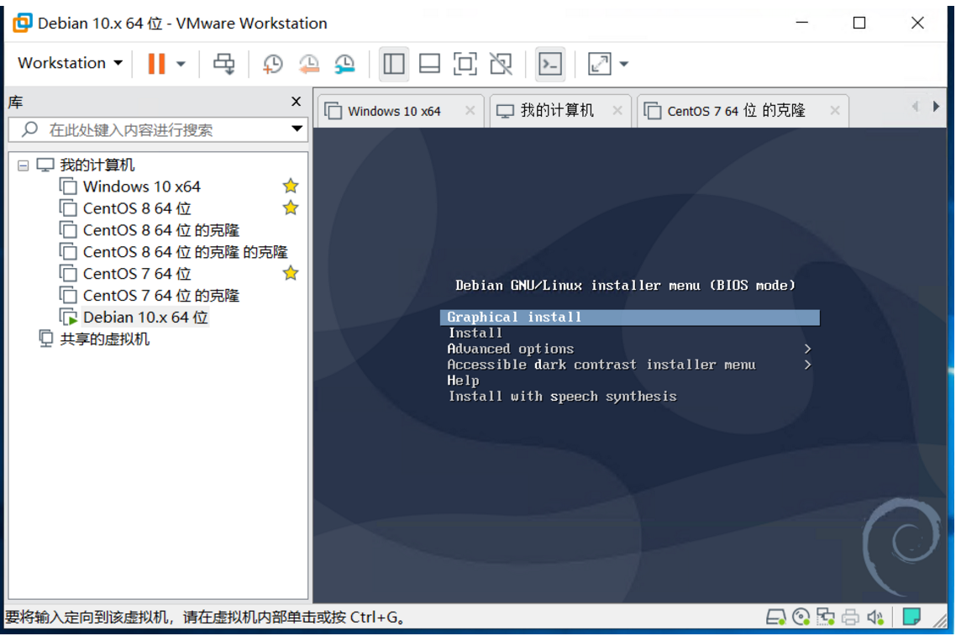Viewport: 956px width, 636px height.
Task: Click the CD/DVD device status icon
Action: tap(800, 618)
